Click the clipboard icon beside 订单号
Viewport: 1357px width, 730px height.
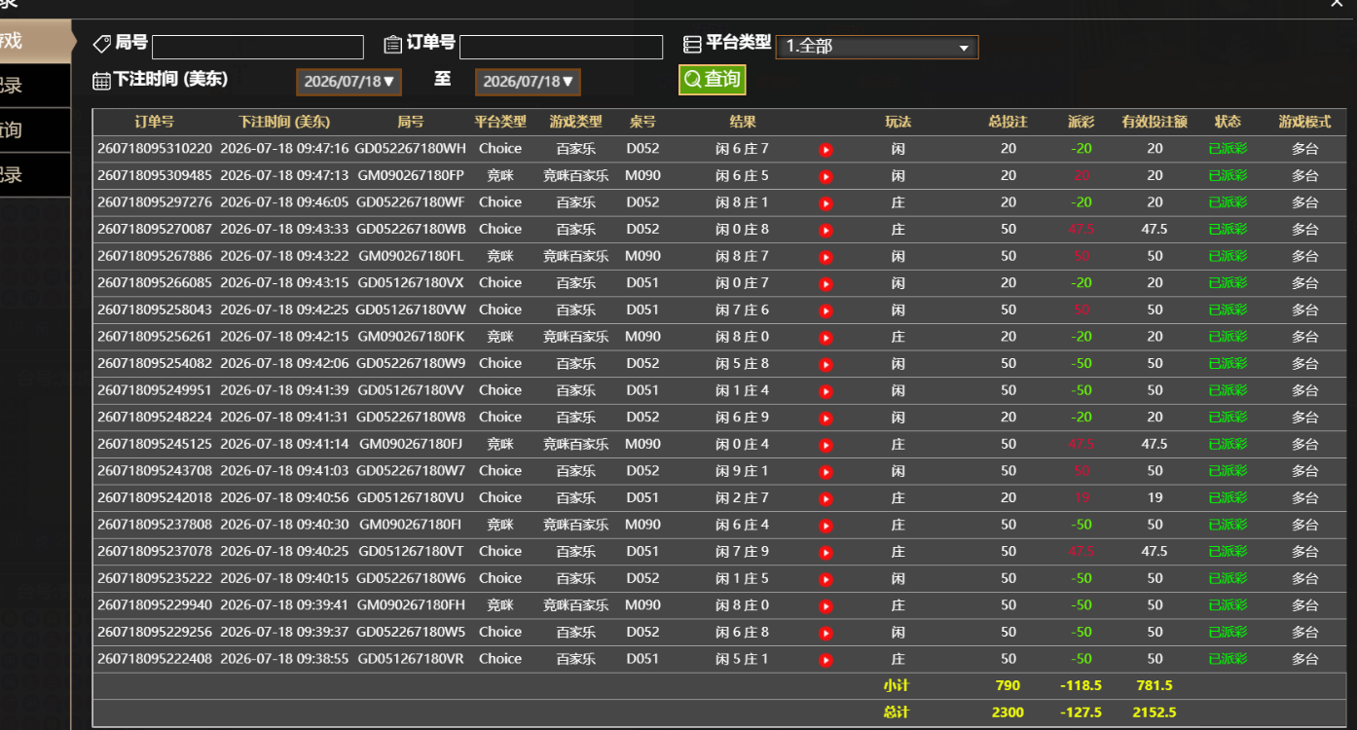click(392, 44)
